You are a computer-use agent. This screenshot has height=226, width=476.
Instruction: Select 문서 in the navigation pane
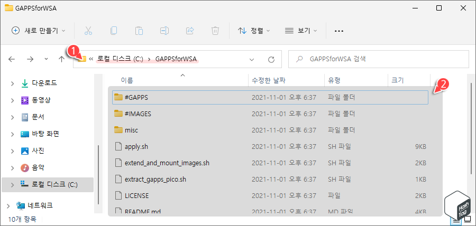pyautogui.click(x=38, y=117)
